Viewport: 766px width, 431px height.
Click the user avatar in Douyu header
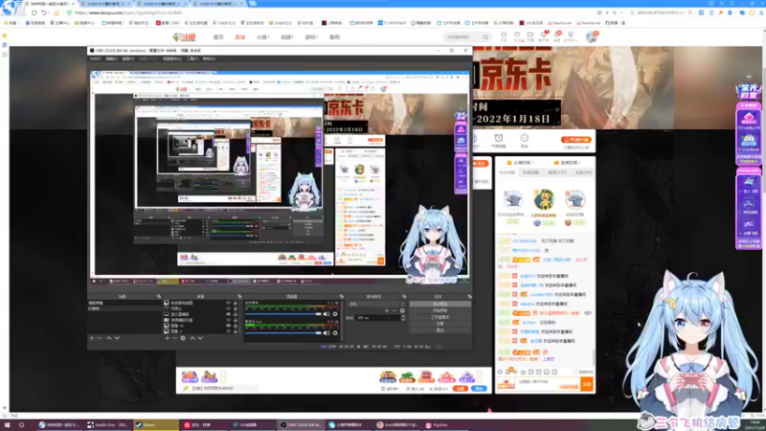point(592,36)
